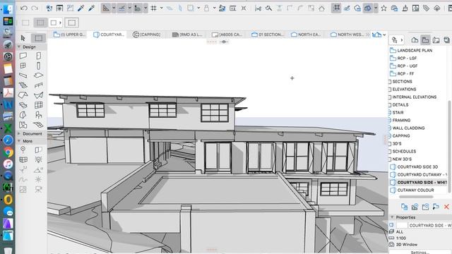Open dropdown arrow beside Grid Snap
Image resolution: width=452 pixels, height=254 pixels.
pos(162,8)
